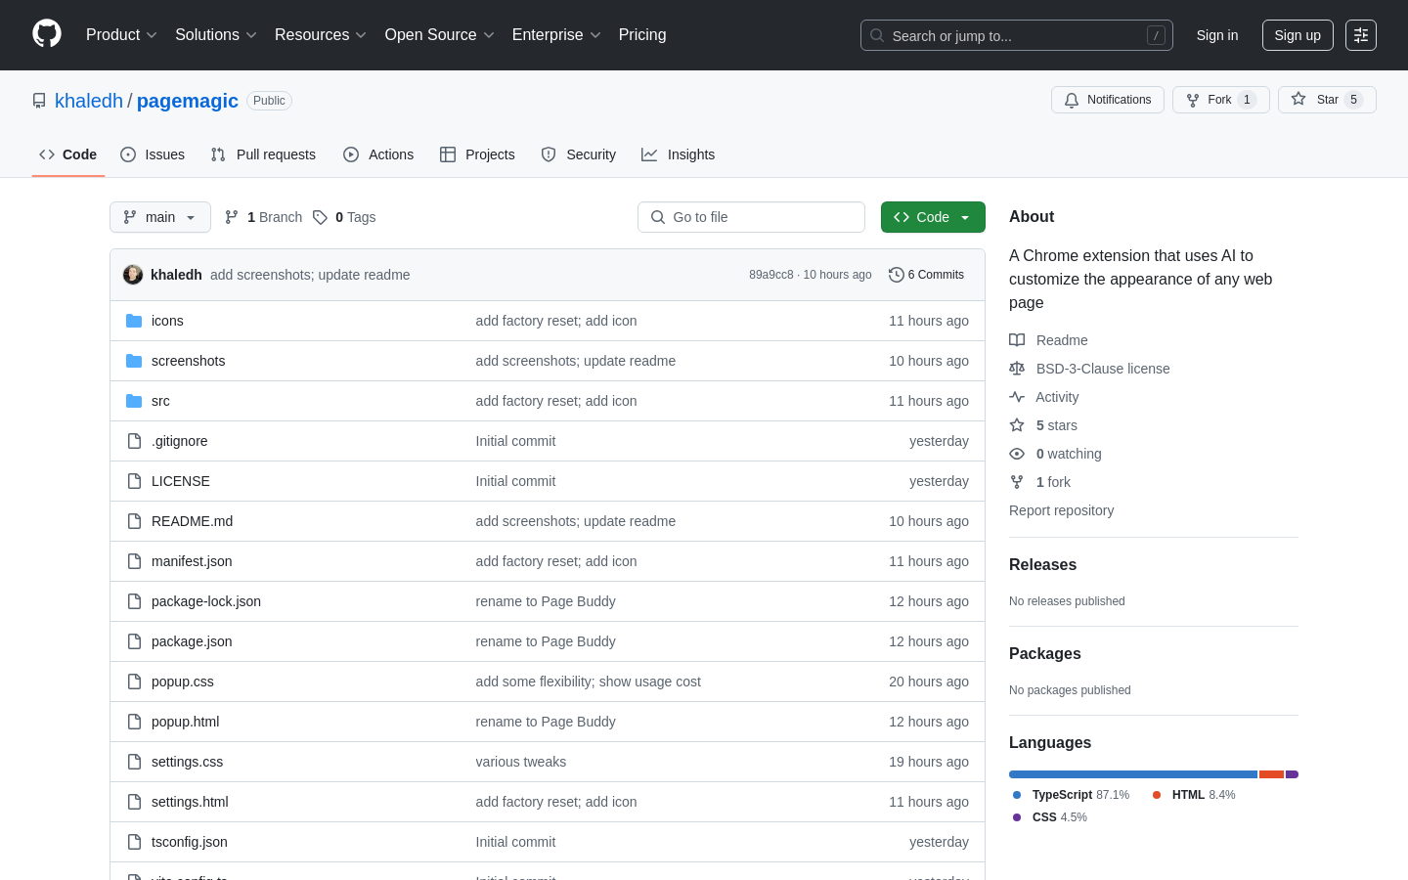Click the screenshots folder icon
The width and height of the screenshot is (1408, 880).
tap(134, 361)
